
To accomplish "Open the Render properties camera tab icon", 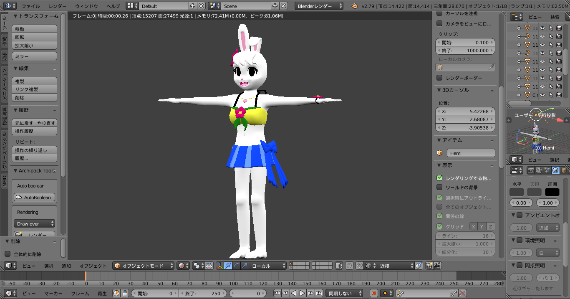I will [531, 170].
